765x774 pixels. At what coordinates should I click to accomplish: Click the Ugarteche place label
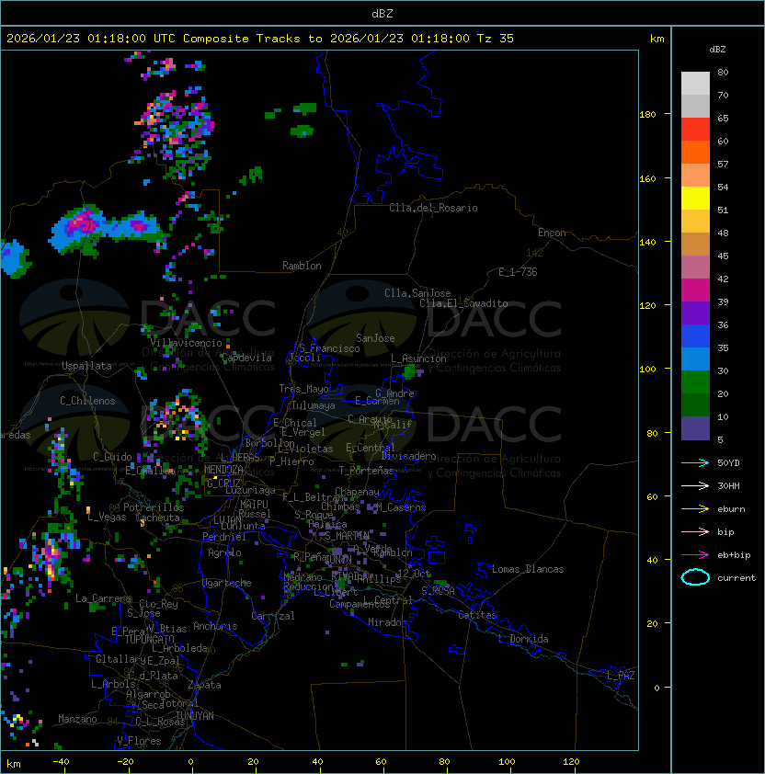tap(227, 583)
